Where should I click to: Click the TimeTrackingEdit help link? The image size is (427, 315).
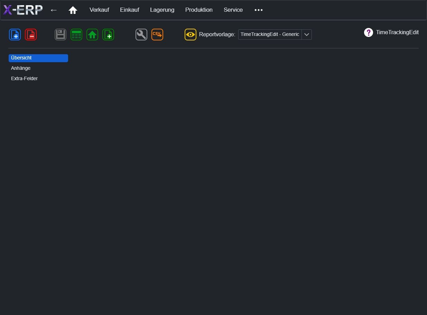click(397, 32)
